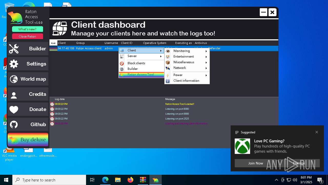Open the Miscellaneous submenu

pos(187,62)
